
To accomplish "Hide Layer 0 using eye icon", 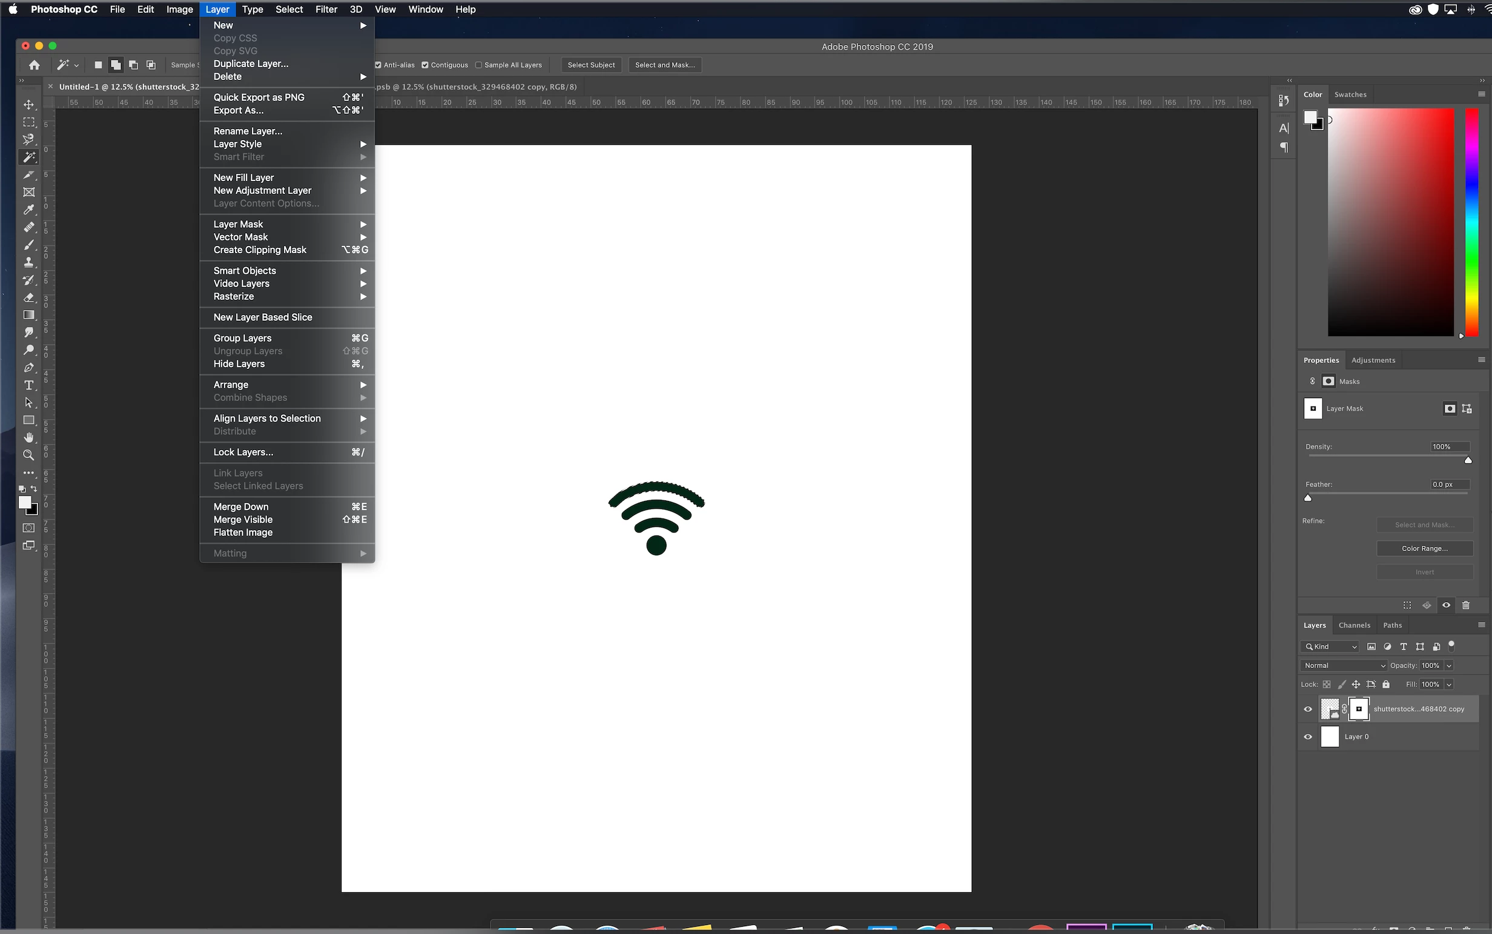I will (1308, 737).
